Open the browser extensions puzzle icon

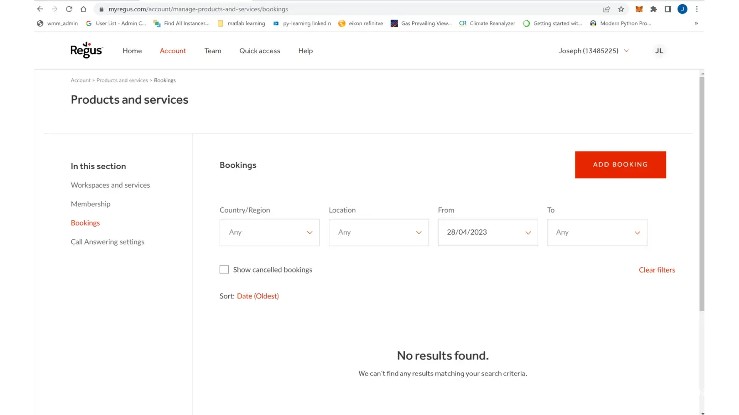pyautogui.click(x=653, y=9)
